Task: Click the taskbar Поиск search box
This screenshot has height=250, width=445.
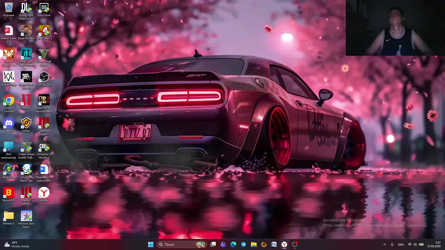Action: [182, 244]
